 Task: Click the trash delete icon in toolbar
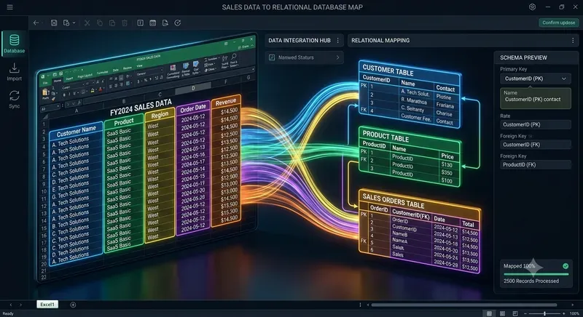tap(125, 23)
